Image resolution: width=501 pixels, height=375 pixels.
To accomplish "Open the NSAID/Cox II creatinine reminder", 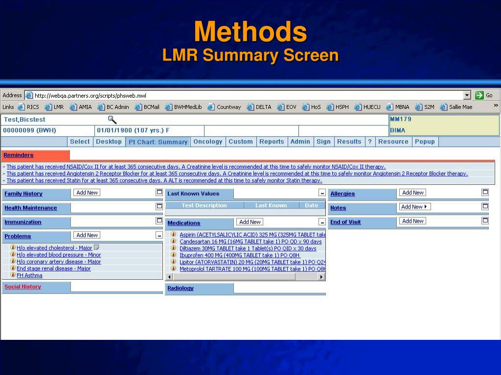I will [x=196, y=167].
